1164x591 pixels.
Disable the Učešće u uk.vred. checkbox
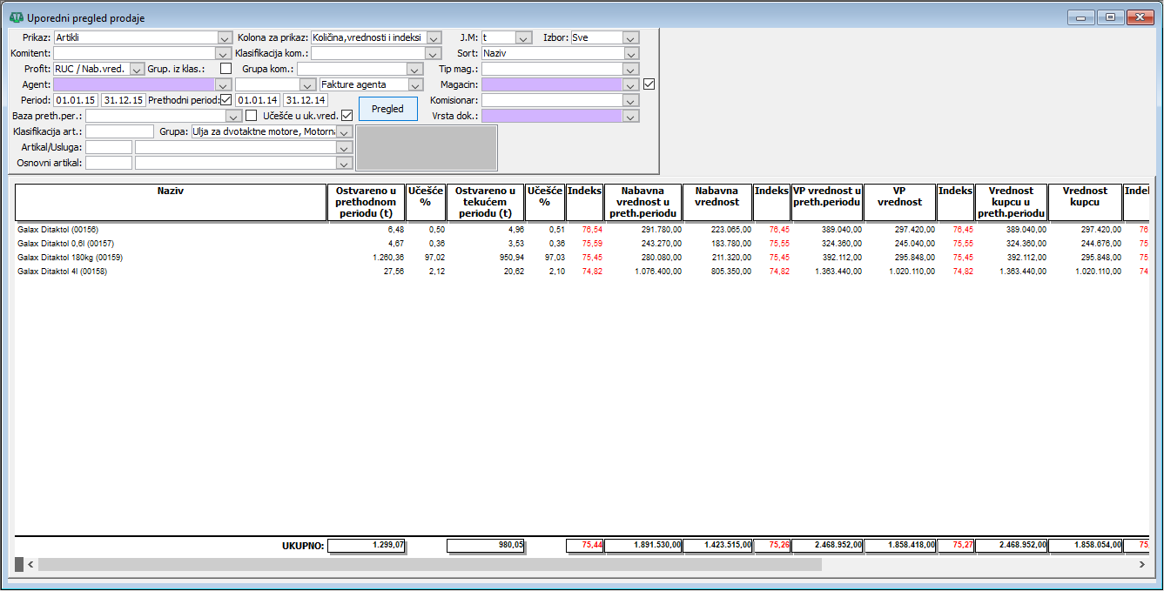(x=347, y=115)
